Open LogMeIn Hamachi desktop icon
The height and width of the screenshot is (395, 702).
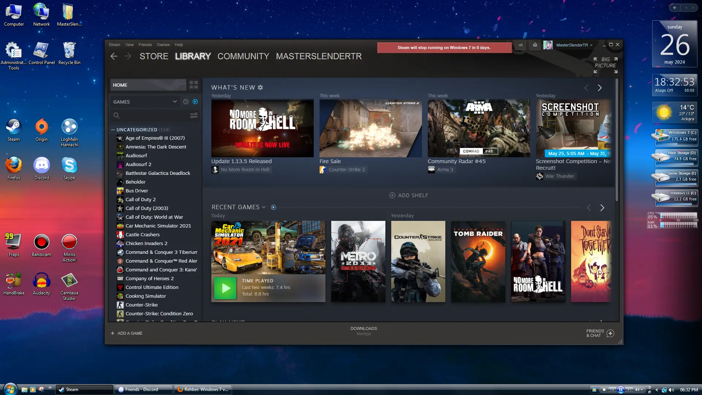[x=69, y=133]
